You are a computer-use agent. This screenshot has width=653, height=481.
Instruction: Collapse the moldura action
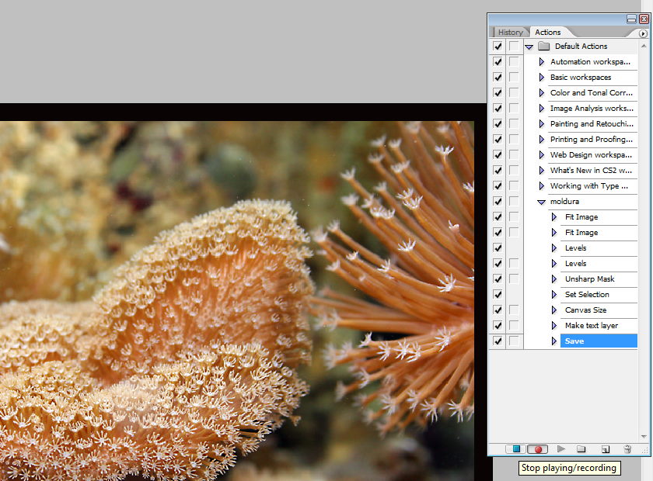tap(542, 202)
